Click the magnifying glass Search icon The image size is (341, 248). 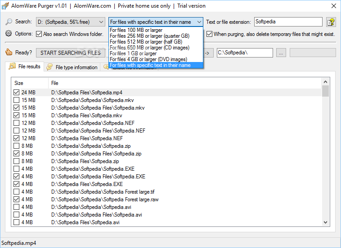[x=9, y=22]
